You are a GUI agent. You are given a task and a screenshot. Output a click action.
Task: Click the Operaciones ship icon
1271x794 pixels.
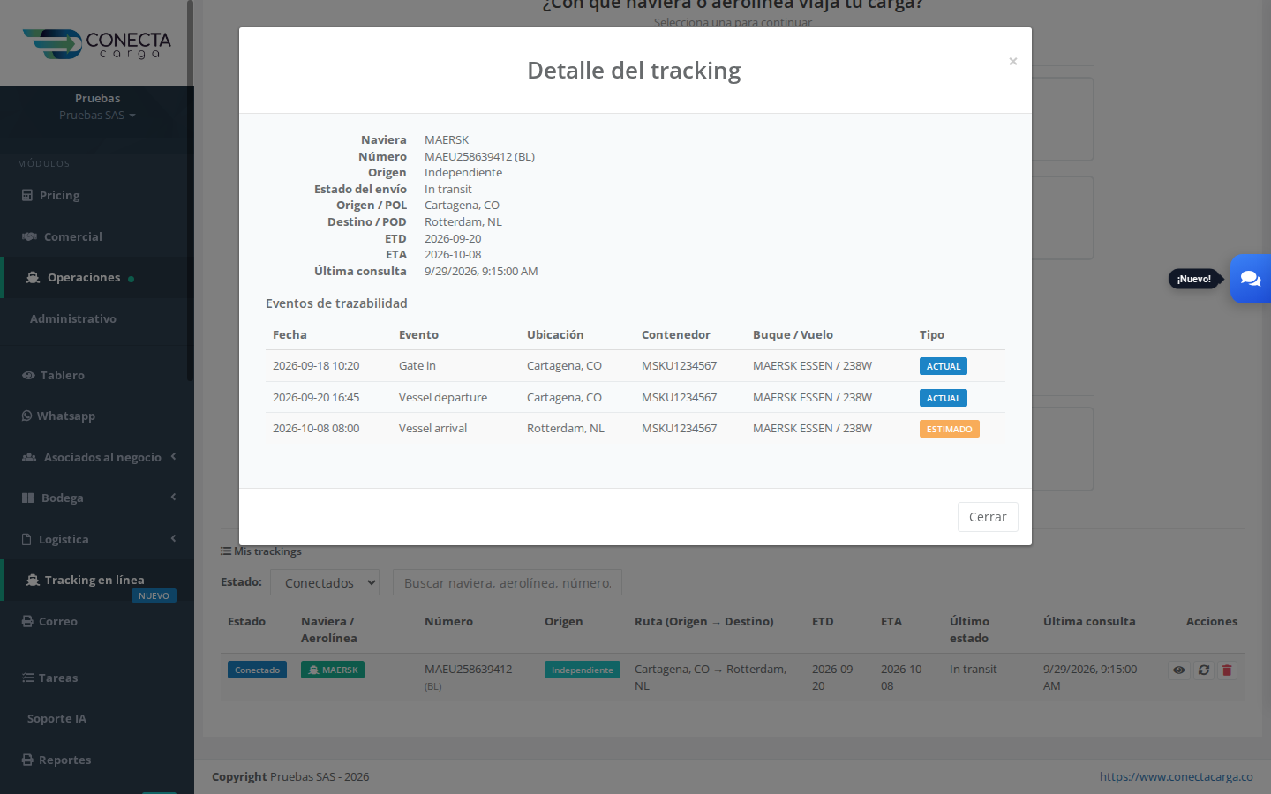coord(33,278)
